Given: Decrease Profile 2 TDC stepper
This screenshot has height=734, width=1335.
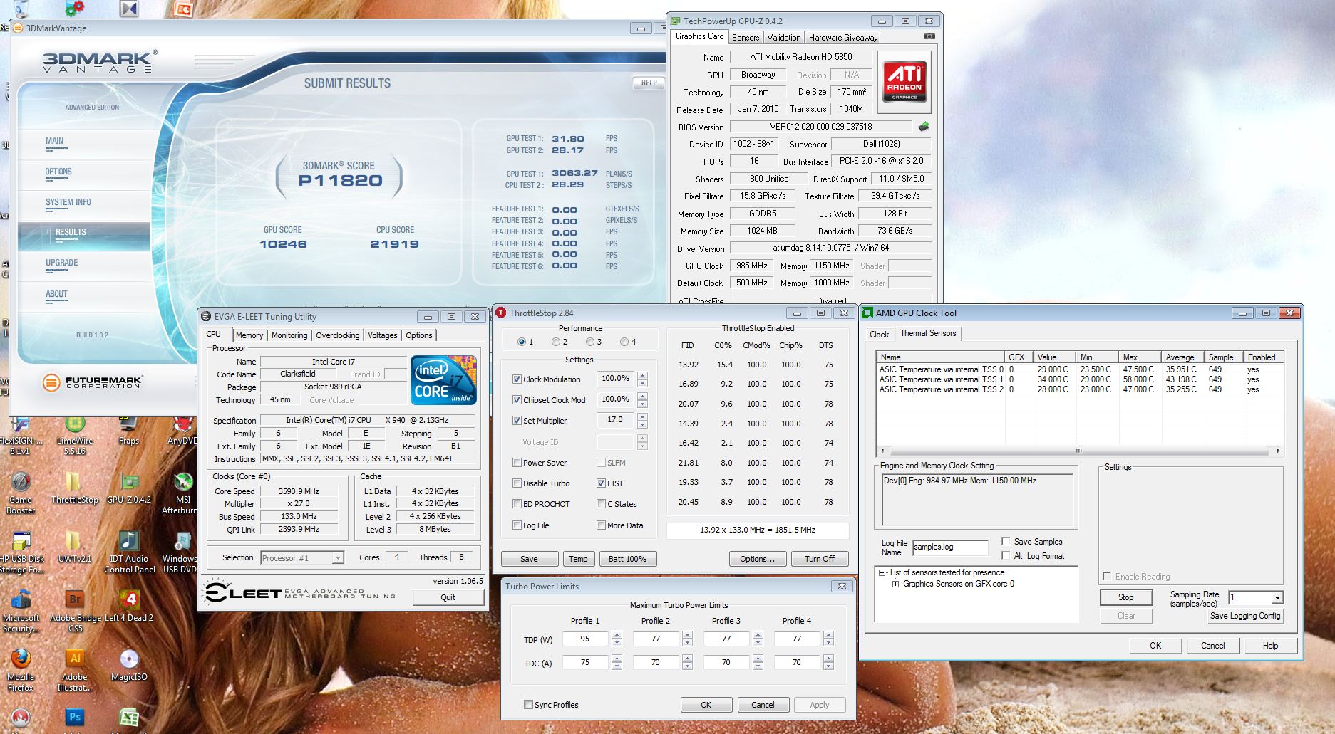Looking at the screenshot, I should tap(687, 666).
